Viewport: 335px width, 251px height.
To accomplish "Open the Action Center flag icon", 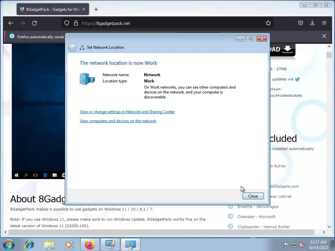I will click(286, 245).
